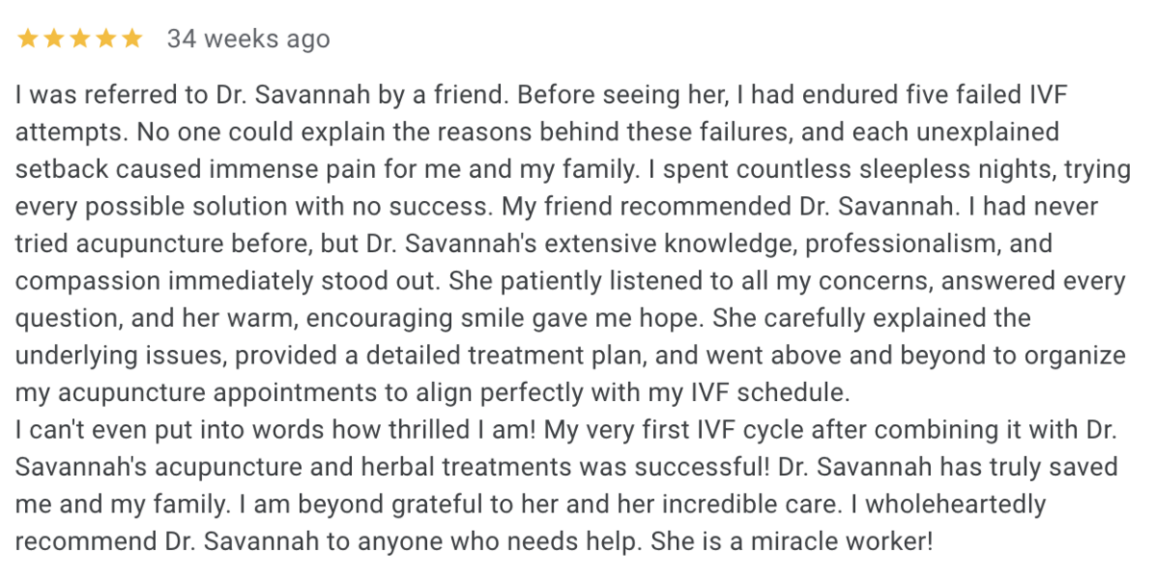Viewport: 1154px width, 577px height.
Task: Click the third gold rating star
Action: click(80, 38)
